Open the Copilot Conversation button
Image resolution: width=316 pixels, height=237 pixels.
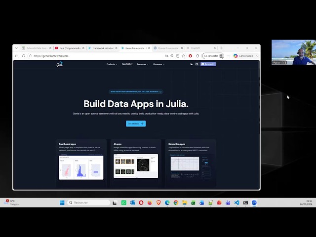pos(243,56)
